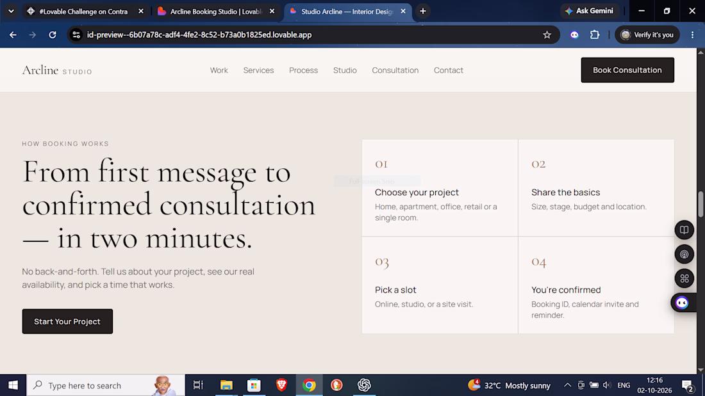Click the browser address bar URL
Screen dimensions: 705x396
(x=199, y=35)
